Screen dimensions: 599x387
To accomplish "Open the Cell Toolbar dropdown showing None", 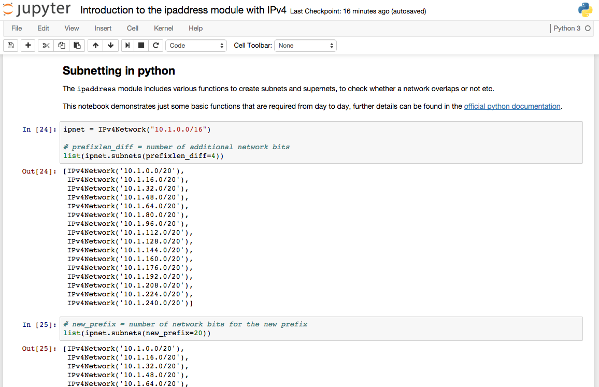I will 305,45.
